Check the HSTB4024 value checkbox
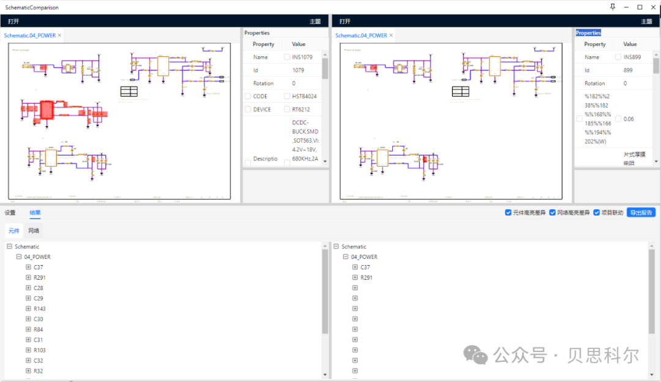Image resolution: width=661 pixels, height=382 pixels. [x=286, y=97]
